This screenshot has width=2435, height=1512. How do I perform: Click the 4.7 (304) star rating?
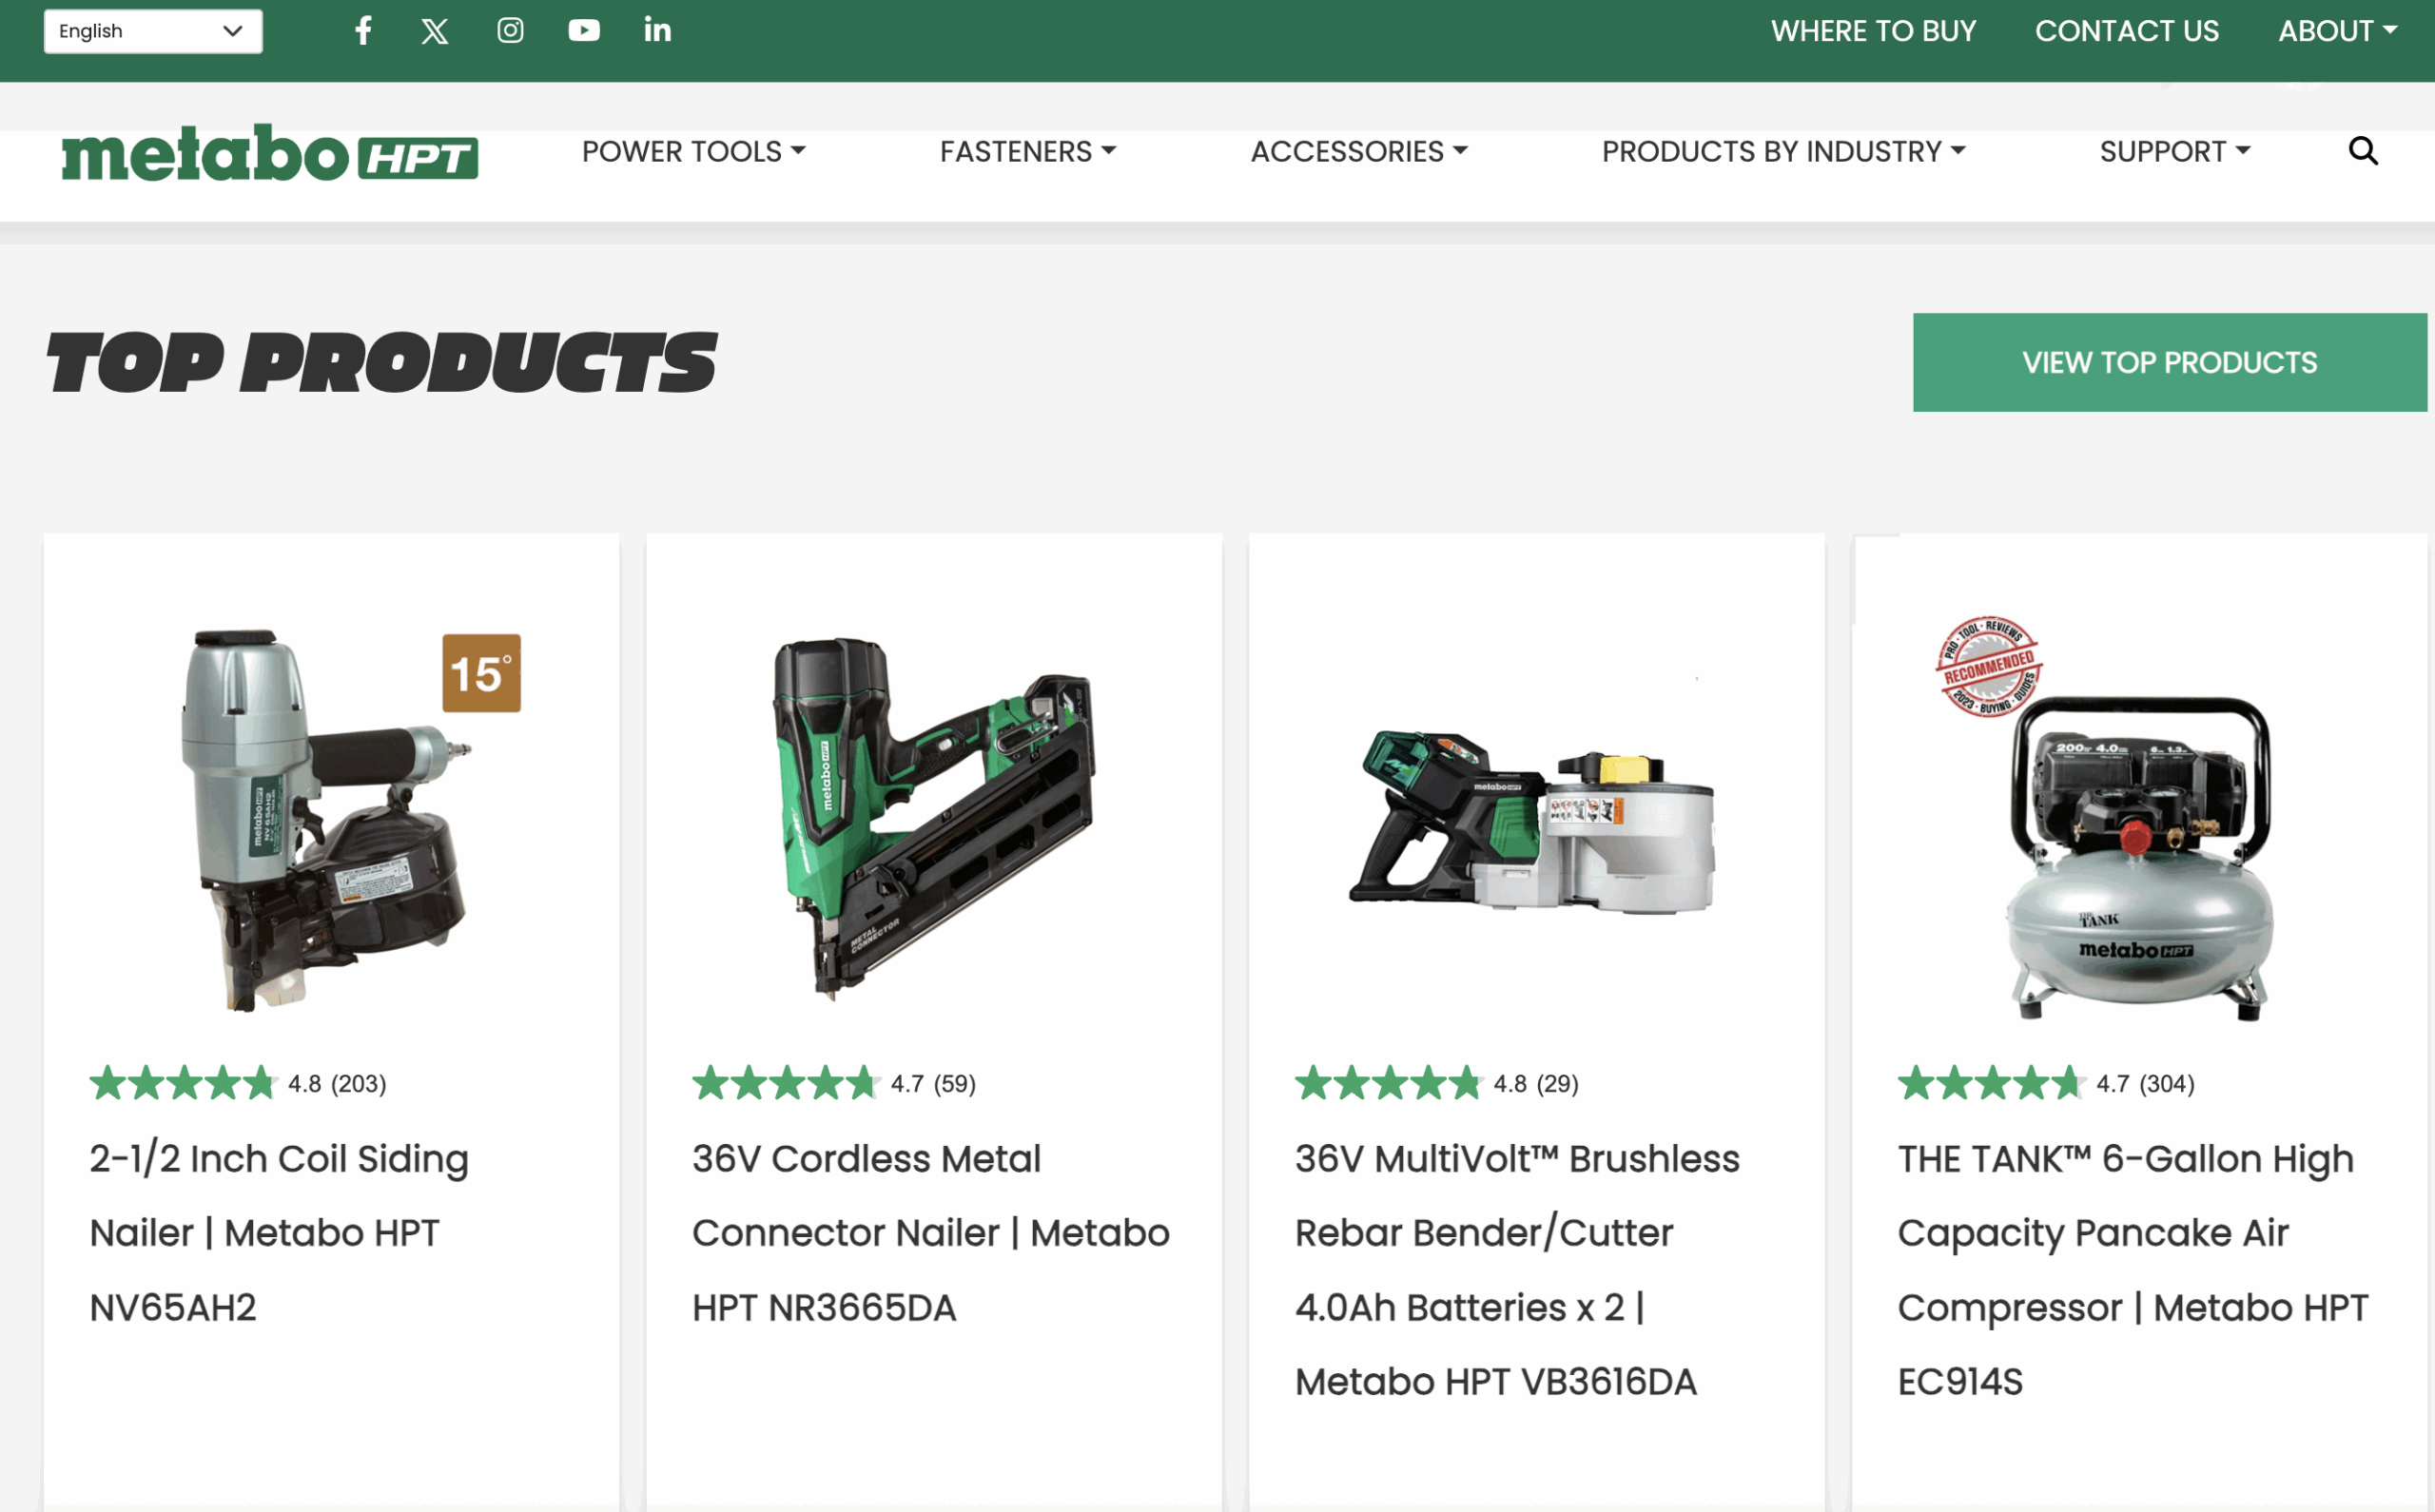point(2046,1083)
